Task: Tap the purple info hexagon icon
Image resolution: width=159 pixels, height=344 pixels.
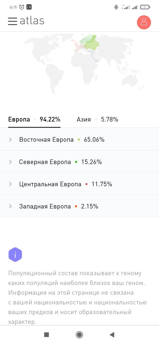Action: tap(15, 255)
